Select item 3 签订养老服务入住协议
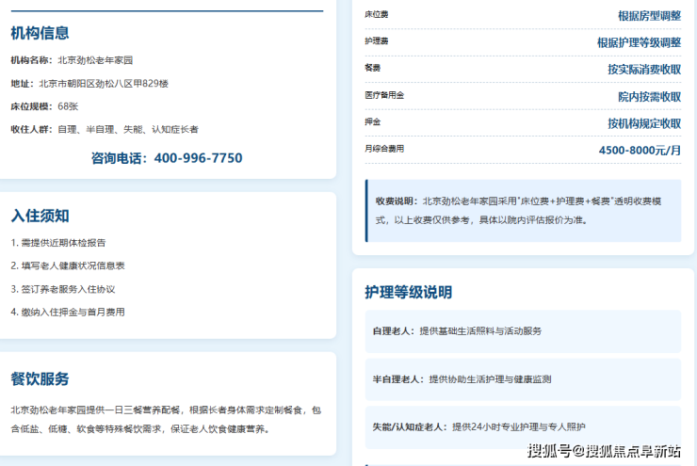 coord(63,289)
